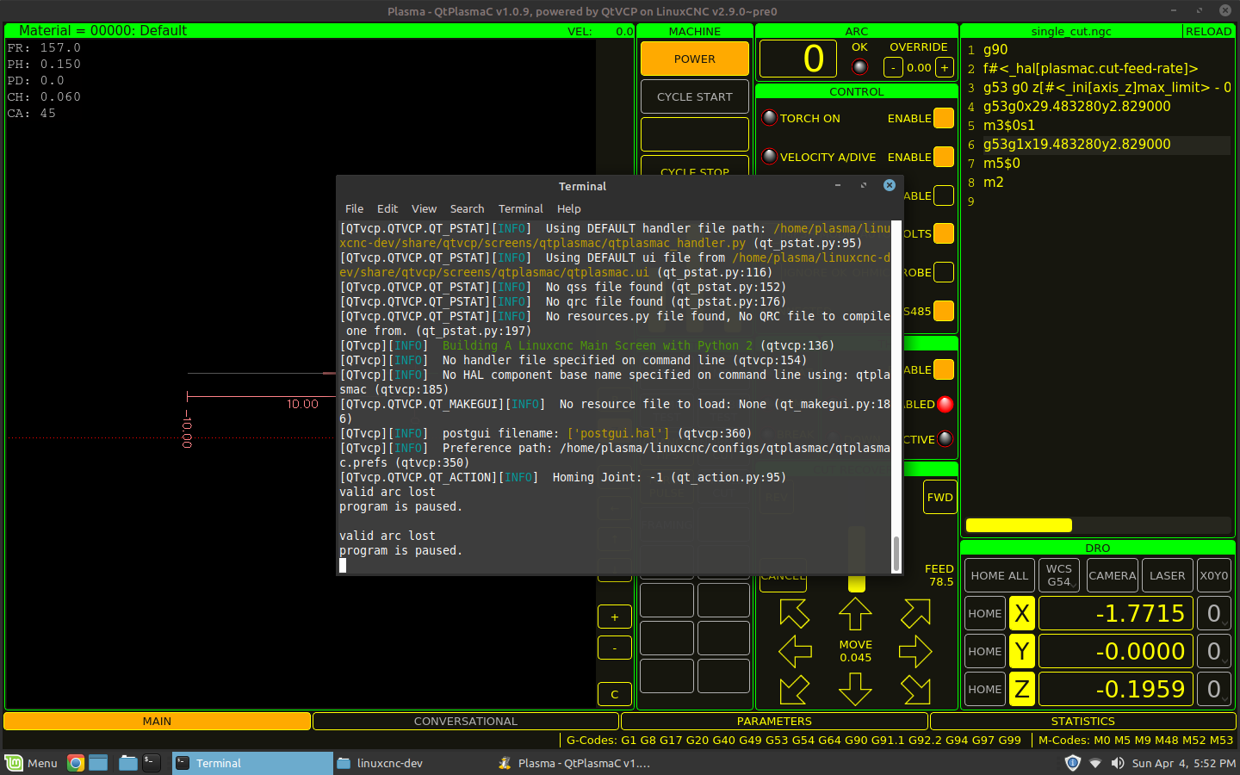Open the Terminal window File menu
This screenshot has width=1240, height=775.
[354, 208]
